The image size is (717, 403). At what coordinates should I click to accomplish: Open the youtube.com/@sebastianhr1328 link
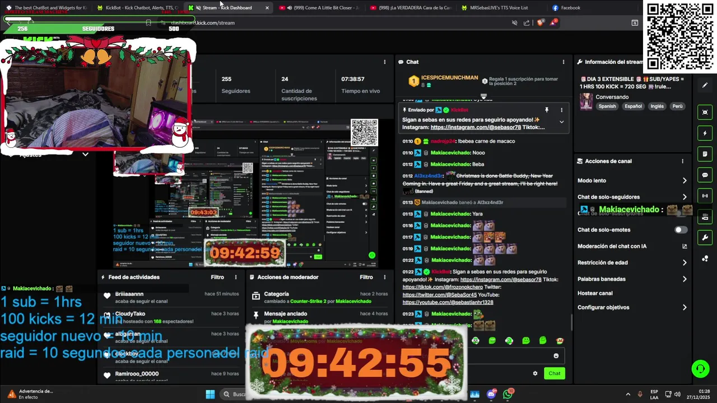(448, 303)
